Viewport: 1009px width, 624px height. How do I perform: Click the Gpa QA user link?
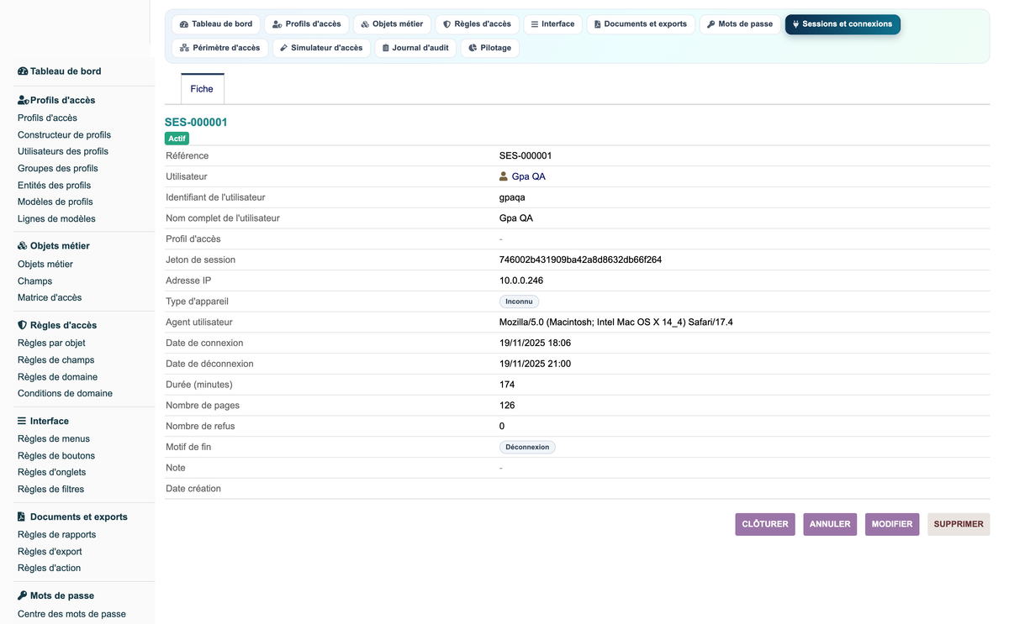pos(528,176)
